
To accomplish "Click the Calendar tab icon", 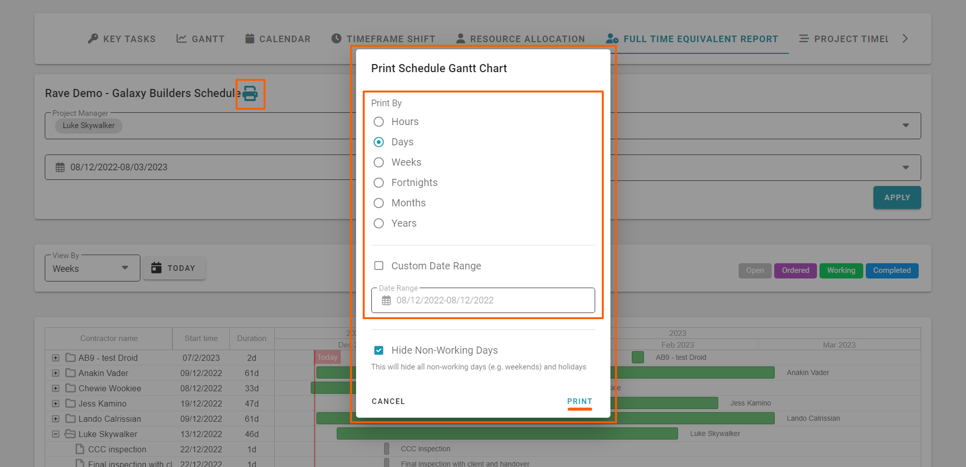I will pyautogui.click(x=249, y=39).
